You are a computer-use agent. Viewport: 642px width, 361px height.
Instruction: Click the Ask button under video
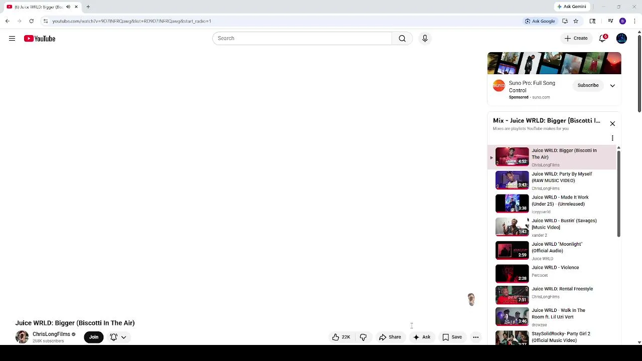click(421, 337)
